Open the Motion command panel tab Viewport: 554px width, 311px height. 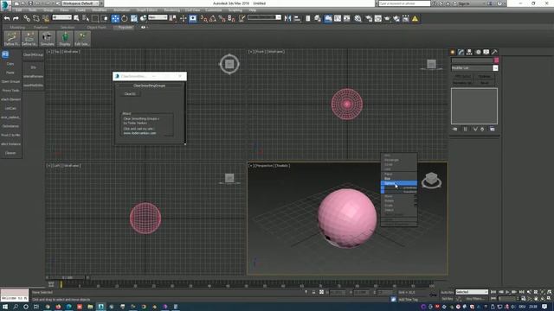click(478, 52)
